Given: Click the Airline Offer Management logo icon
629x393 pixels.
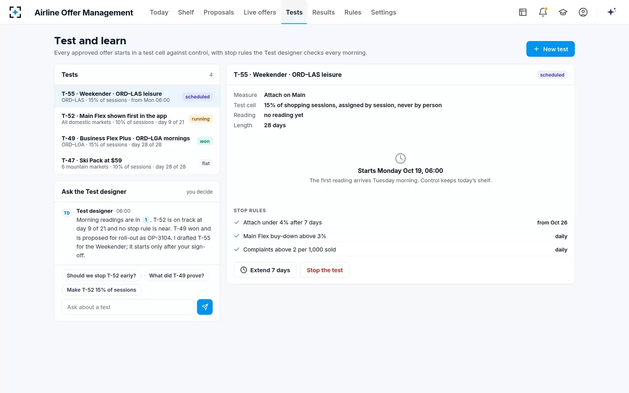Looking at the screenshot, I should click(15, 12).
